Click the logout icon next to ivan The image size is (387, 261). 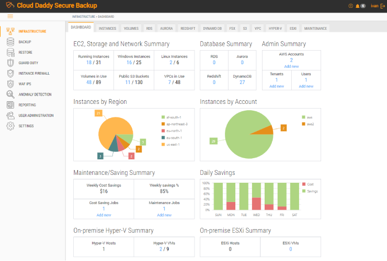(382, 6)
